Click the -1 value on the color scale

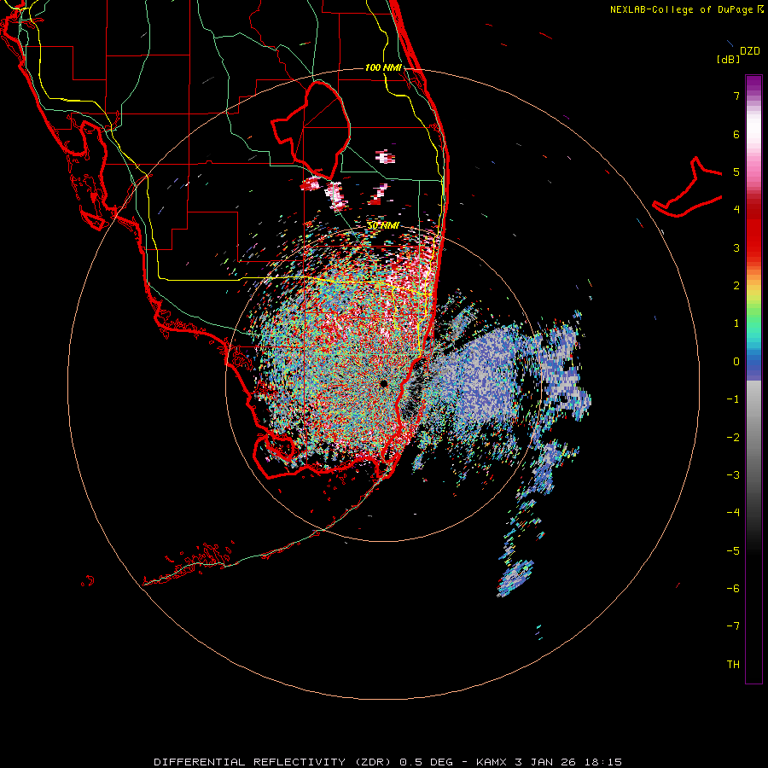coord(733,399)
